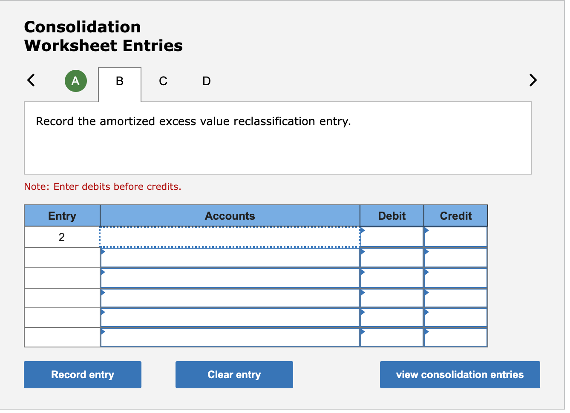
Task: Open the Debit dropdown in row two
Action: 363,252
